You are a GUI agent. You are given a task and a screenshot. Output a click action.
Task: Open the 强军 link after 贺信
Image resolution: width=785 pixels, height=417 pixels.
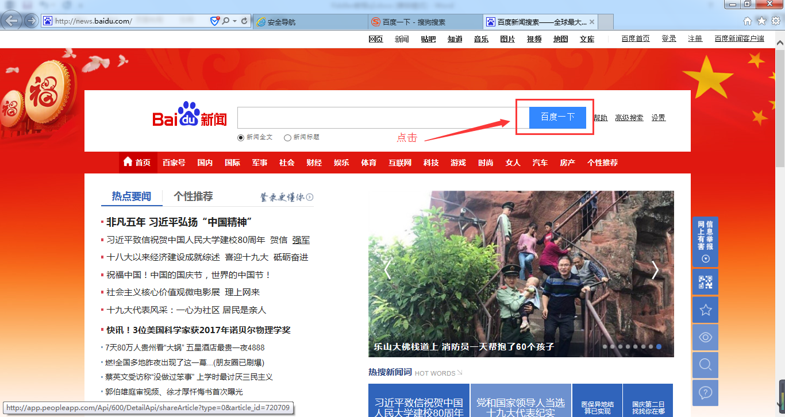coord(301,240)
